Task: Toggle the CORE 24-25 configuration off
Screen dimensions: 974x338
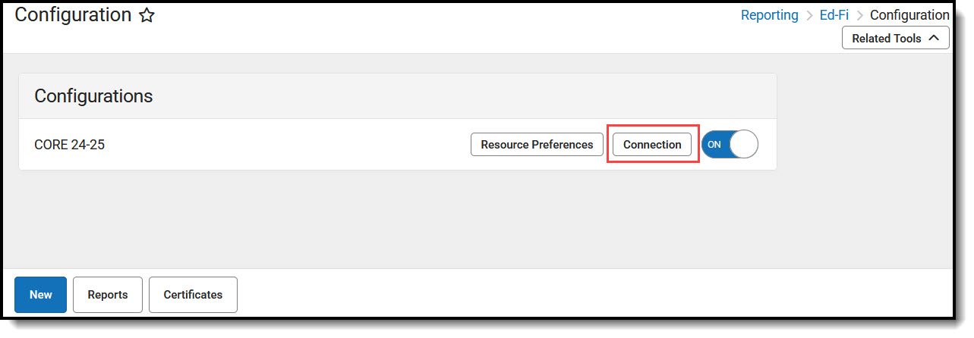Action: [730, 144]
